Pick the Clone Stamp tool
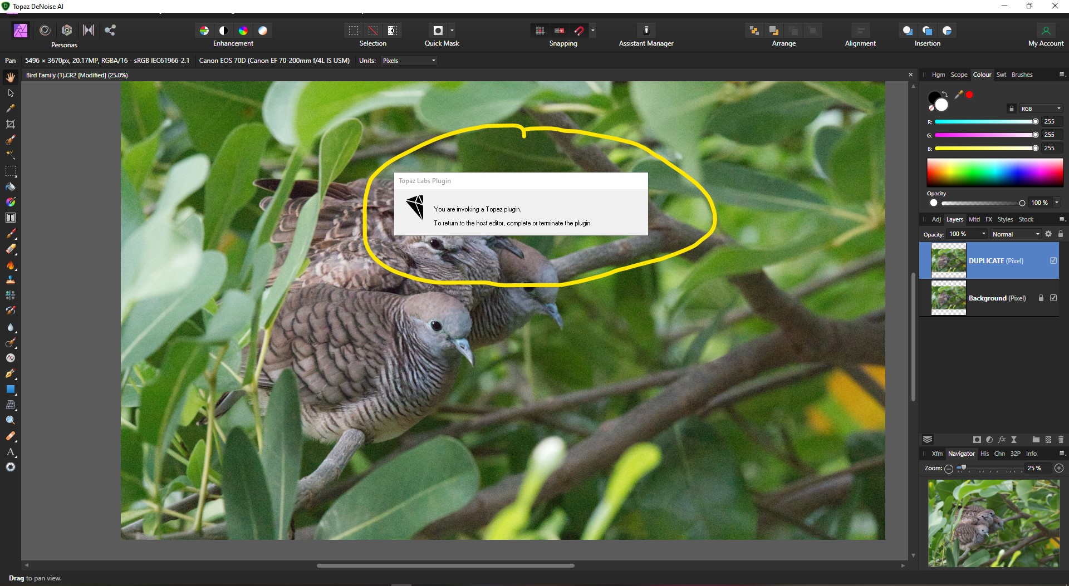This screenshot has width=1069, height=586. (x=10, y=280)
